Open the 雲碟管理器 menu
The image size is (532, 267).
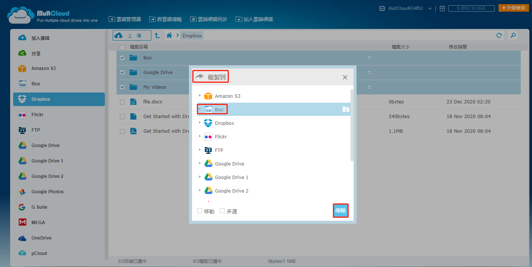coord(125,19)
